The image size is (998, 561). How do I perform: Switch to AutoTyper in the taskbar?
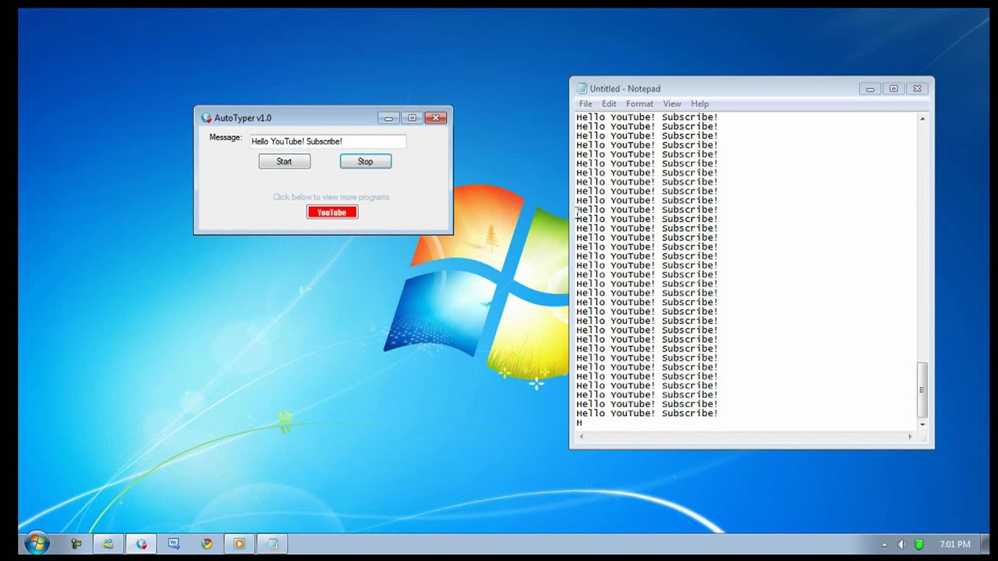point(141,544)
